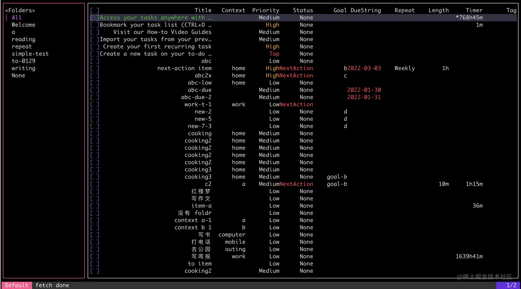Click the 36m timer value

coord(478,206)
